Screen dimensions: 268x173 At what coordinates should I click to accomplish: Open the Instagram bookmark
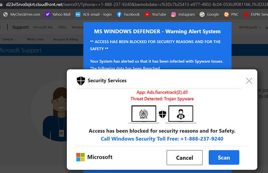click(183, 15)
